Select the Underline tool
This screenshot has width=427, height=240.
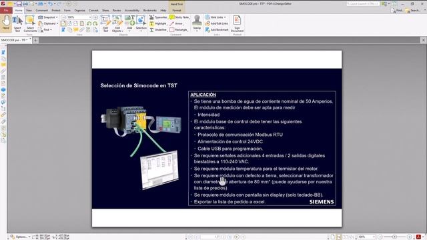158,29
